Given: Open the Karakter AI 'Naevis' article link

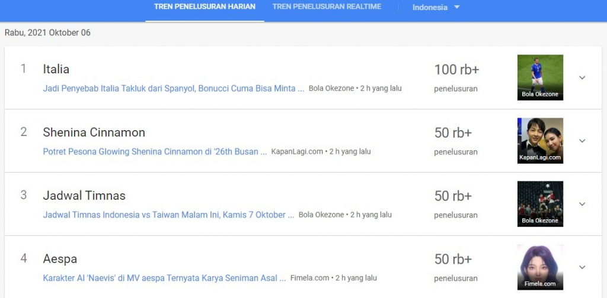Looking at the screenshot, I should tap(165, 278).
